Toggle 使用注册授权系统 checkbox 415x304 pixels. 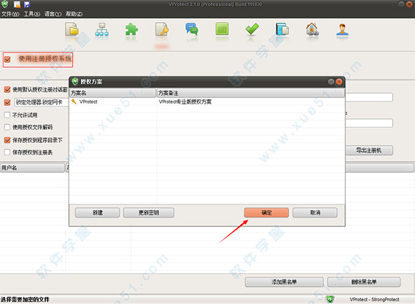8,59
